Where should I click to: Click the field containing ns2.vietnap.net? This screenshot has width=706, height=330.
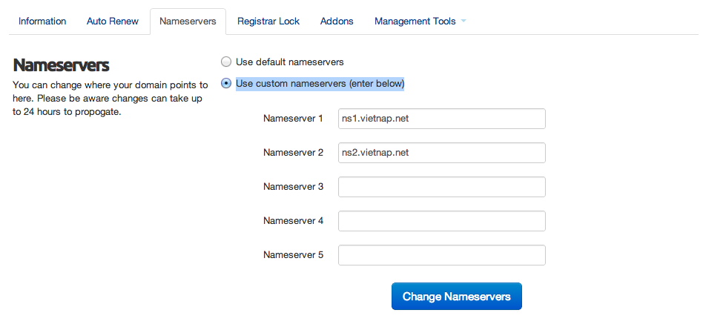(x=441, y=153)
